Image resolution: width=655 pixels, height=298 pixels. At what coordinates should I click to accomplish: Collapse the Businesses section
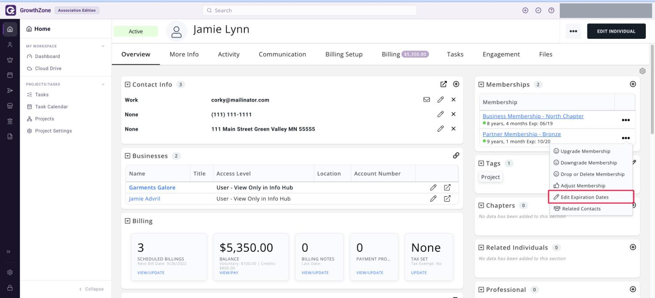coord(128,156)
